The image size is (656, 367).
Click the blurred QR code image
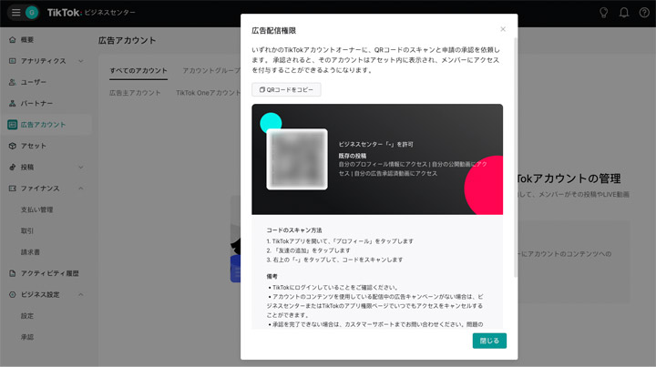297,159
